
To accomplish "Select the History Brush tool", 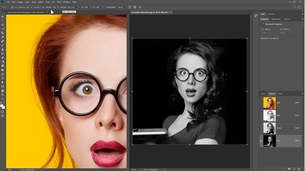I will point(2,54).
